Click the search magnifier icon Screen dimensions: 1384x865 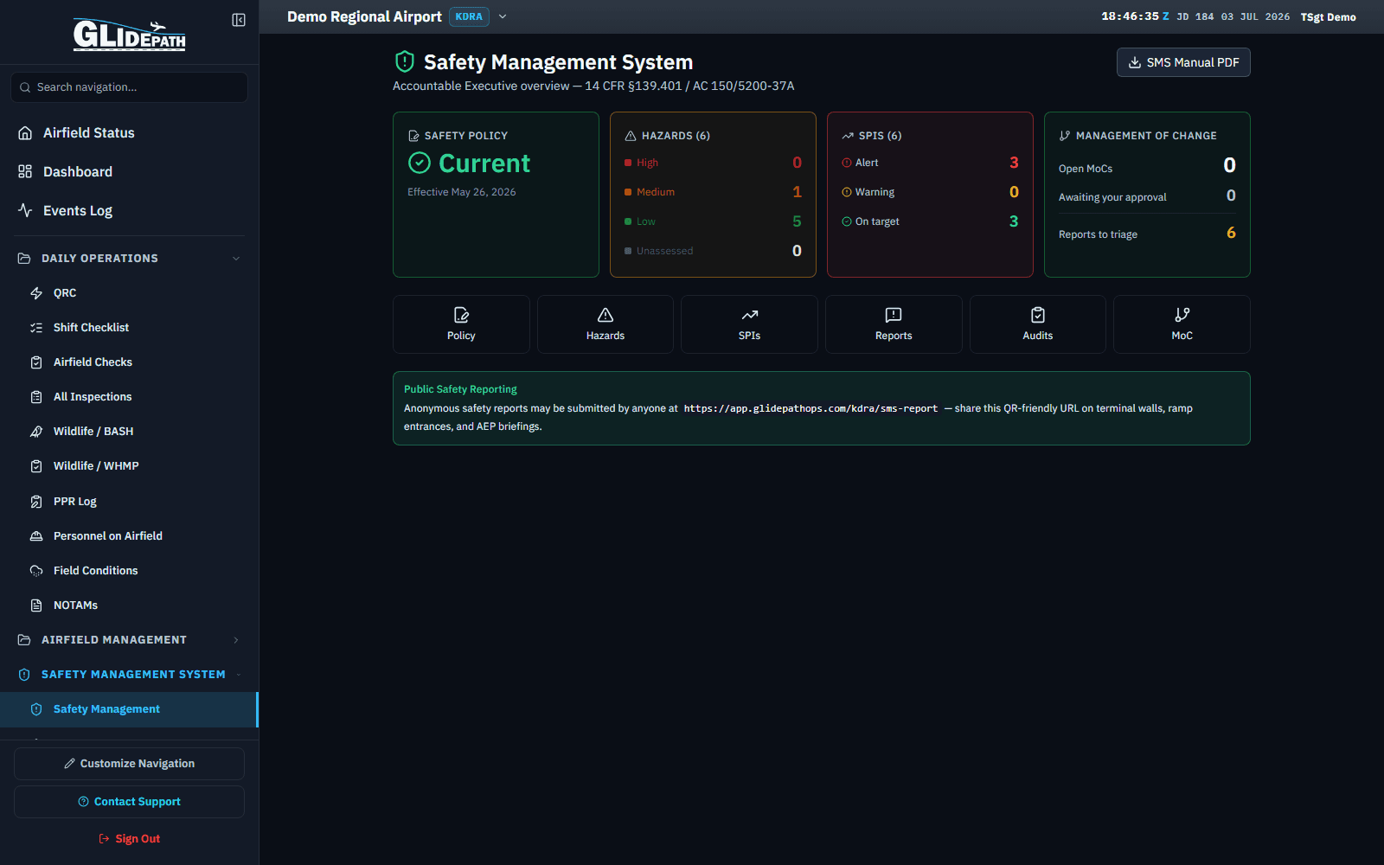[26, 87]
